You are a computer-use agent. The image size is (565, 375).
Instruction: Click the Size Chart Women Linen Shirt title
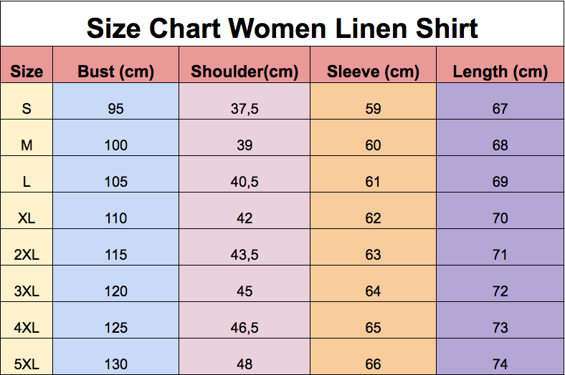pos(282,28)
